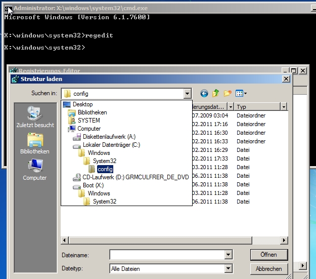
Task: Select the Datei row dated 02.2011 16:29
Action: (x=240, y=150)
